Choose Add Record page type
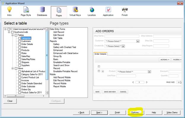The image size is (185, 118). point(59,32)
